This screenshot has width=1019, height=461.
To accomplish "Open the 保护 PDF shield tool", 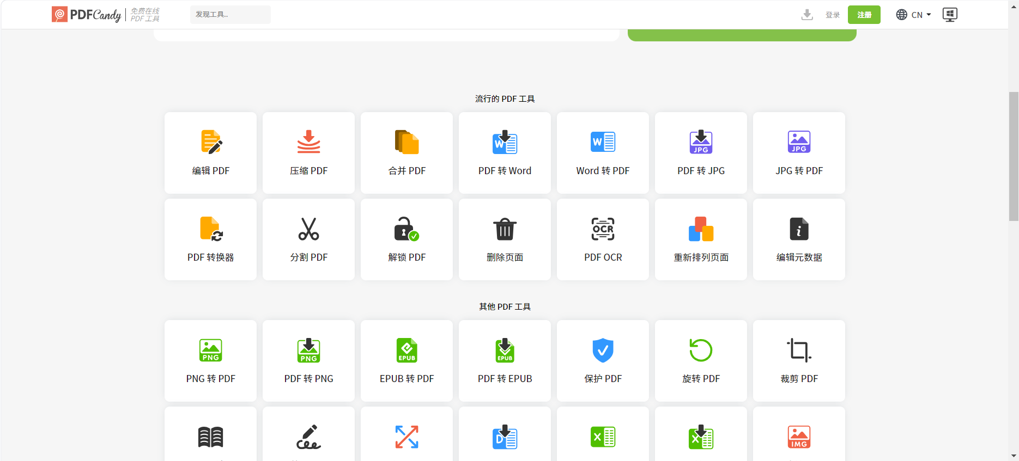I will (603, 361).
